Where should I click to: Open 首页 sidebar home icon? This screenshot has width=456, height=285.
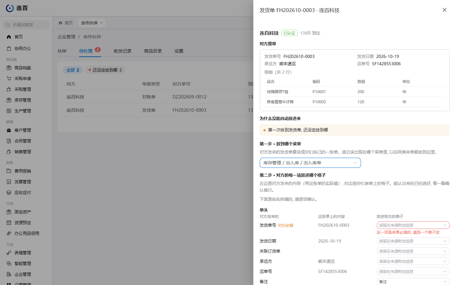pyautogui.click(x=9, y=37)
